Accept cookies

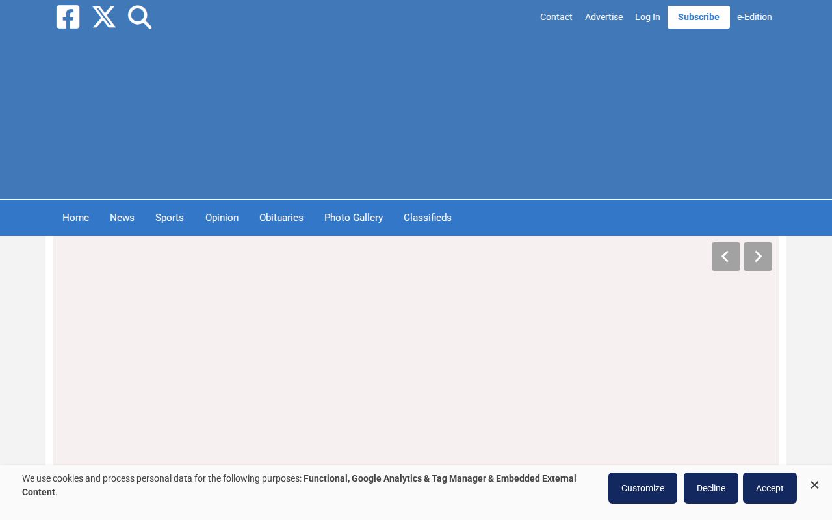[x=770, y=488]
